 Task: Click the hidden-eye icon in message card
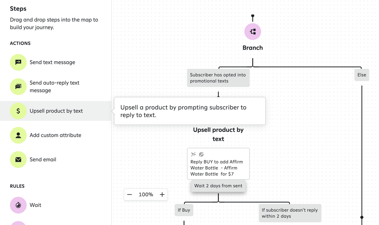[x=201, y=154]
